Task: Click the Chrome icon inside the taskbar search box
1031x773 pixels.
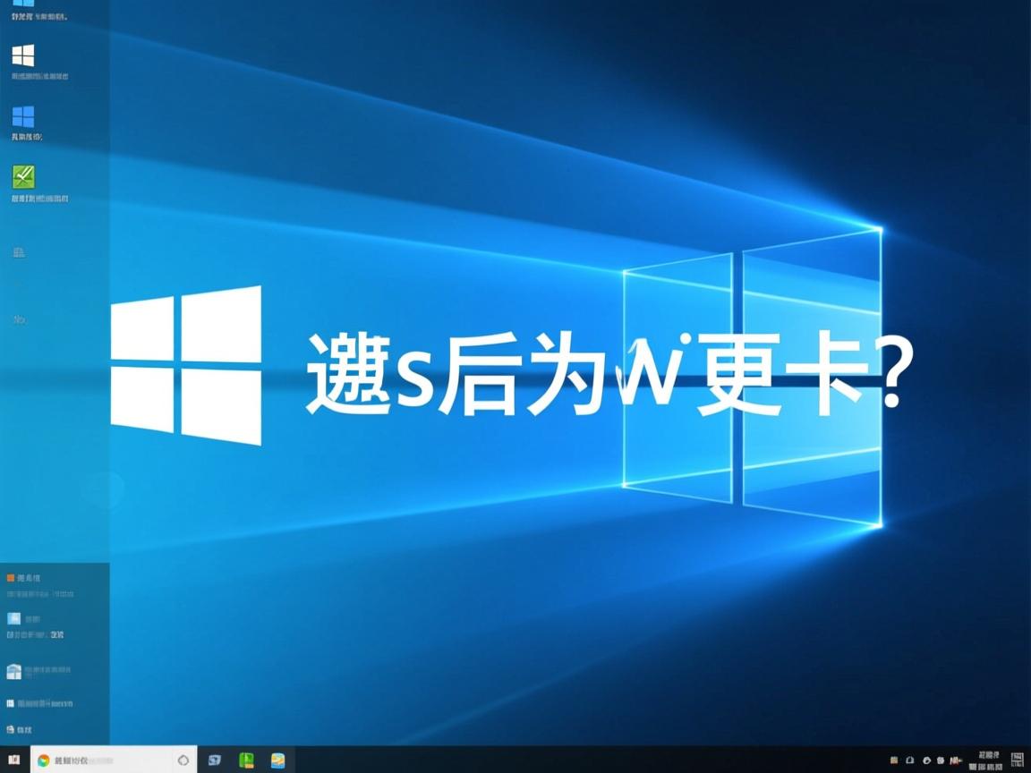Action: (x=43, y=760)
